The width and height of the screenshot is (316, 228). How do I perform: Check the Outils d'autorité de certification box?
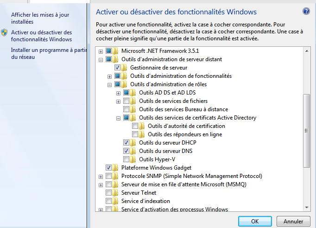point(135,126)
